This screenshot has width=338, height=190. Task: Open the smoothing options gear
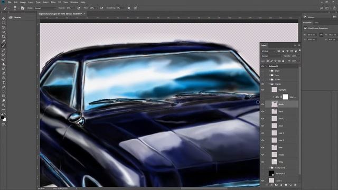(129, 8)
